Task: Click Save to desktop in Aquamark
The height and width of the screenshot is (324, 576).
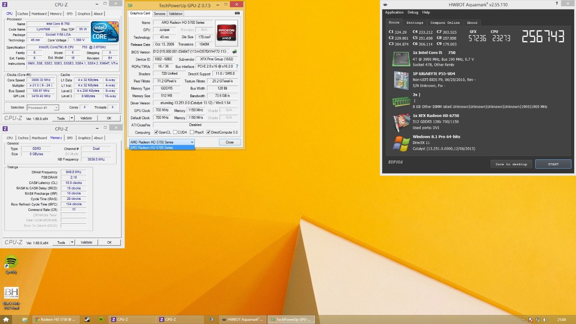Action: pyautogui.click(x=511, y=164)
